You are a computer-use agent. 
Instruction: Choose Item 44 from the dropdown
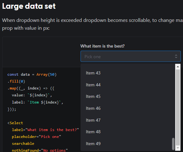pyautogui.click(x=128, y=85)
